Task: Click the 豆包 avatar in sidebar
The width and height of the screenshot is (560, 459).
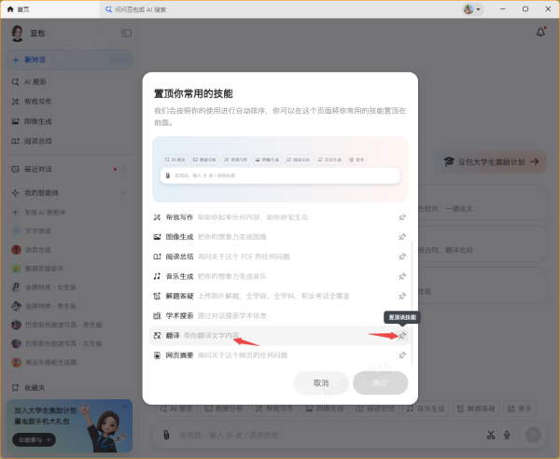Action: coord(17,34)
